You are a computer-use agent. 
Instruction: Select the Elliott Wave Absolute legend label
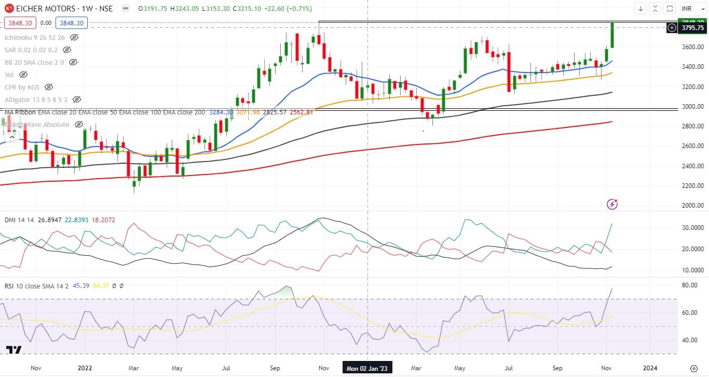tap(37, 124)
